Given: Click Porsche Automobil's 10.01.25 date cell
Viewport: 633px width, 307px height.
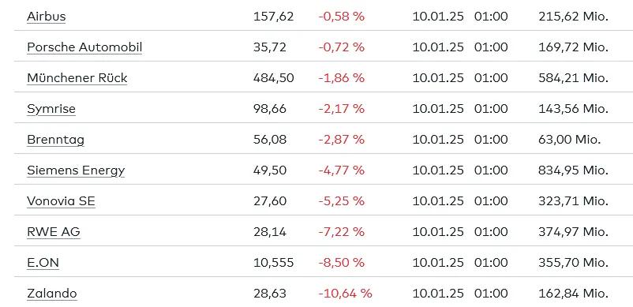Looking at the screenshot, I should [438, 47].
